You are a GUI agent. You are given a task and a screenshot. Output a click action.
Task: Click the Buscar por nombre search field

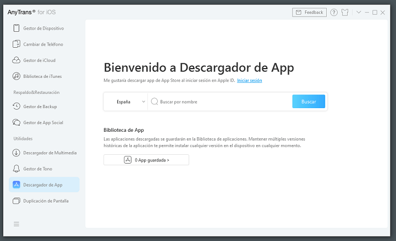(x=219, y=102)
